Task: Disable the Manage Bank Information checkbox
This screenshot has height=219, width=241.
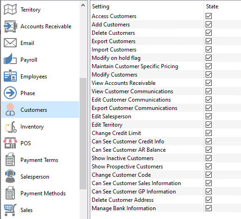Action: pos(208,208)
